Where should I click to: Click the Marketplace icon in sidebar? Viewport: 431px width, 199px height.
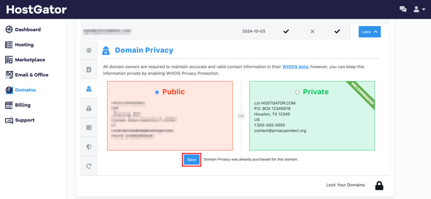(x=9, y=60)
